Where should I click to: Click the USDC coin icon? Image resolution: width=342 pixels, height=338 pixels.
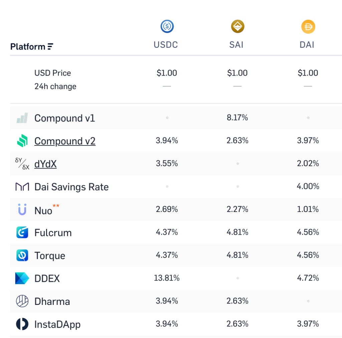point(166,26)
